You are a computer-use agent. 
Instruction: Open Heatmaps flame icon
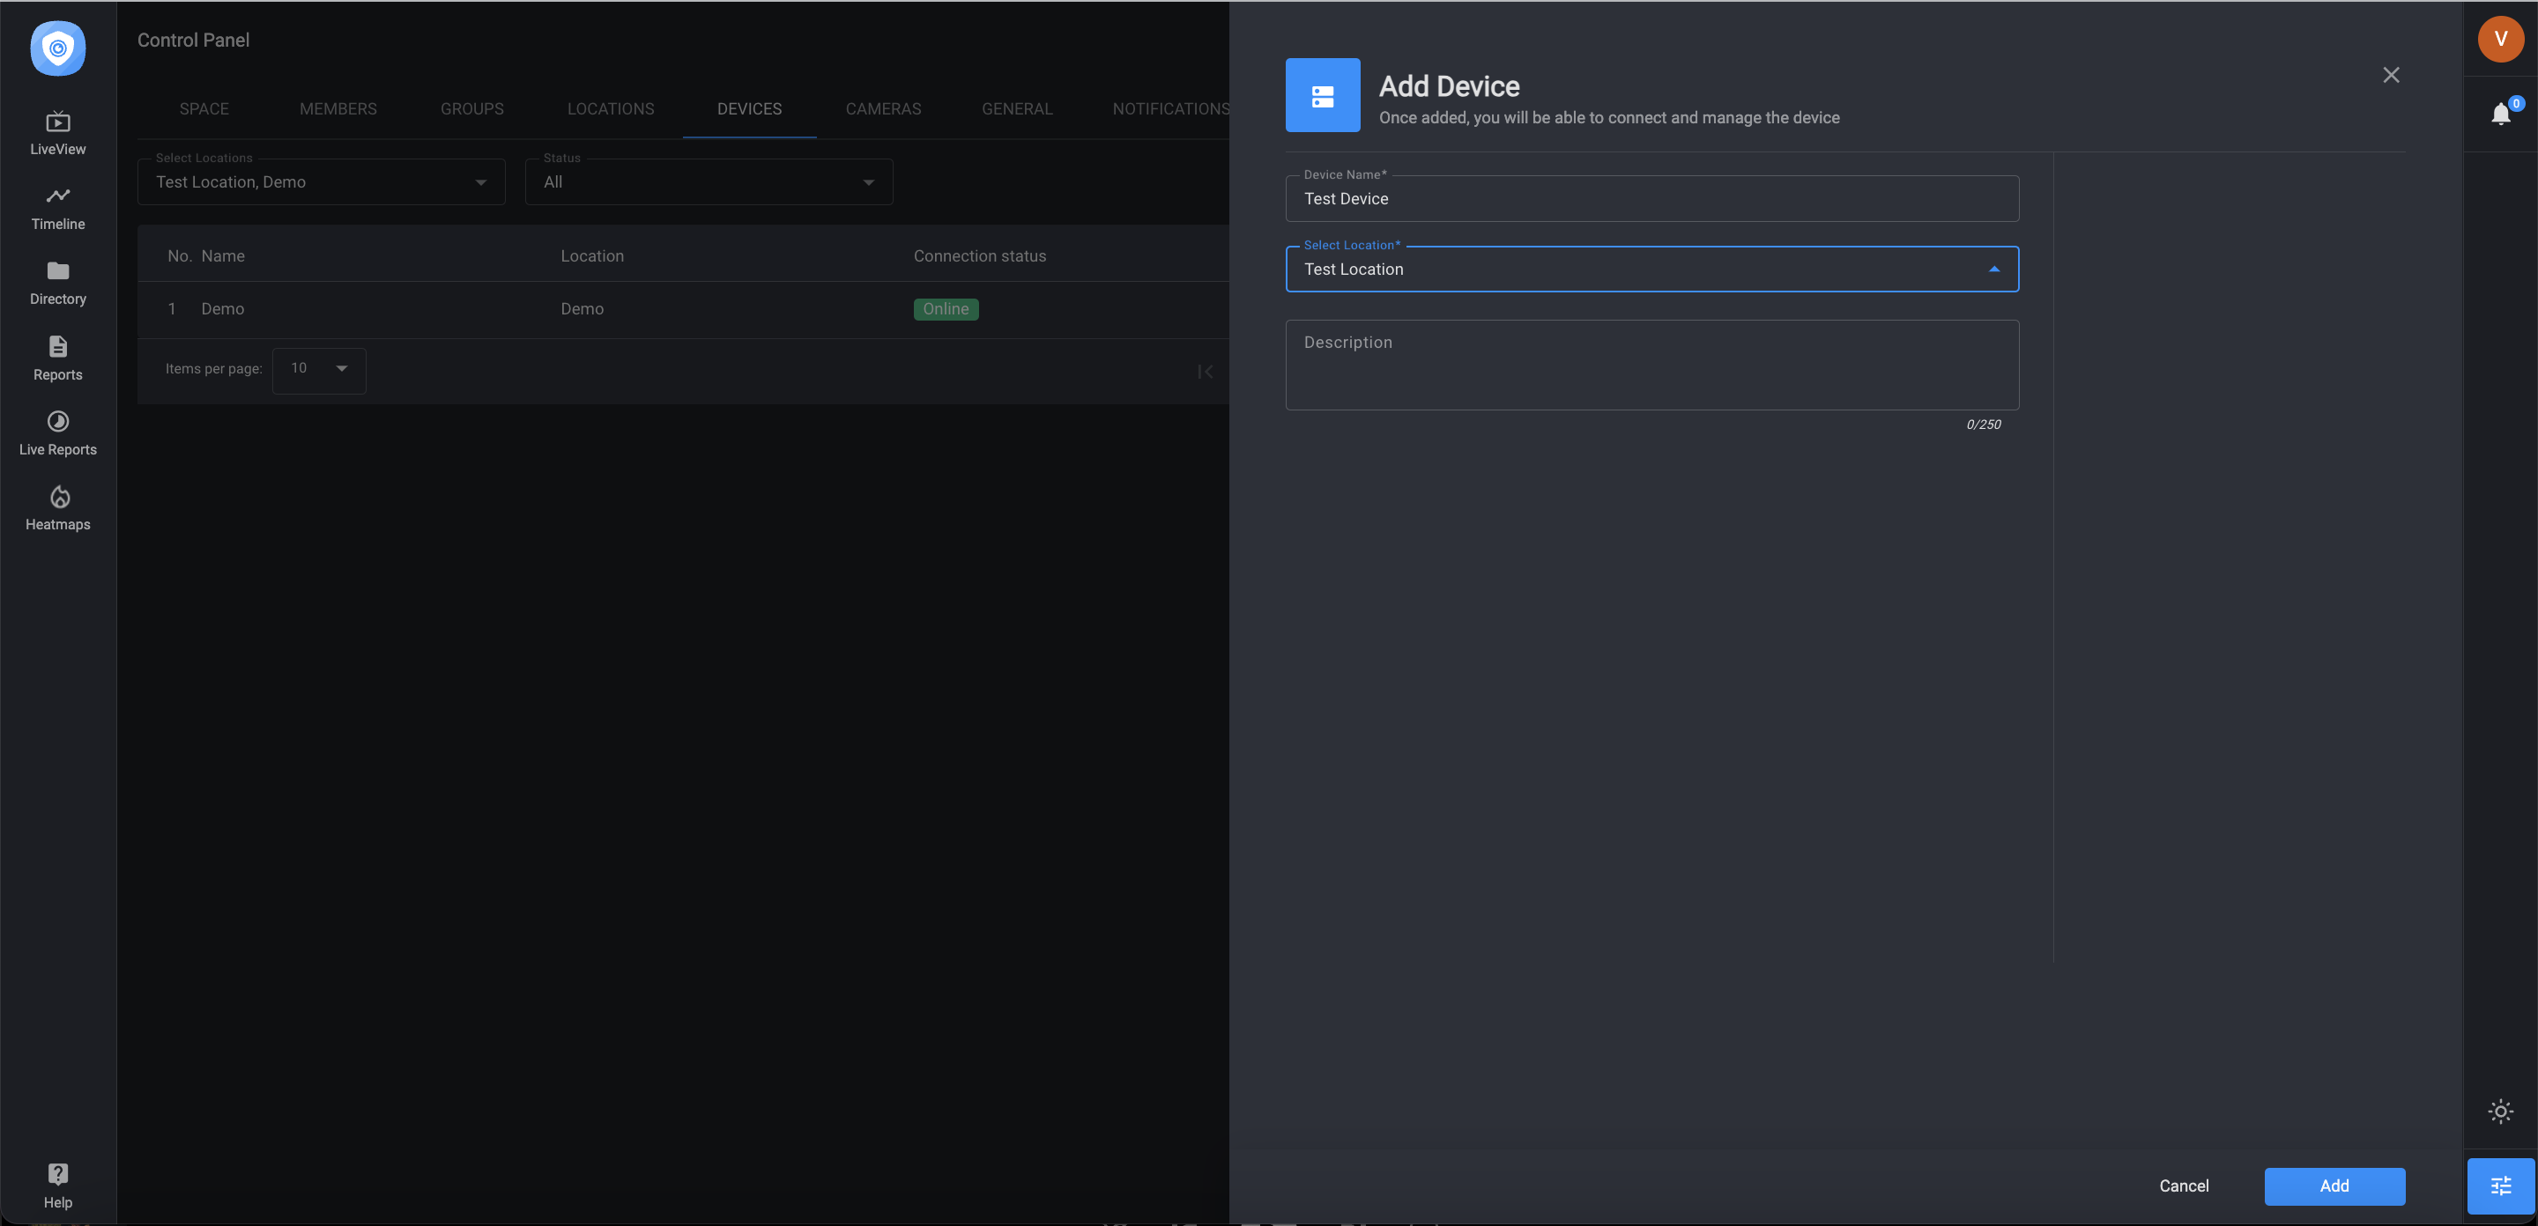(59, 497)
